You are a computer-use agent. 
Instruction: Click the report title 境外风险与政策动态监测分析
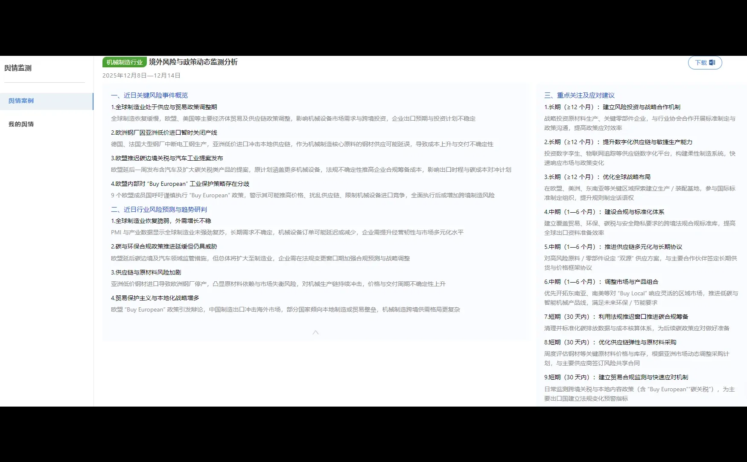pos(193,62)
